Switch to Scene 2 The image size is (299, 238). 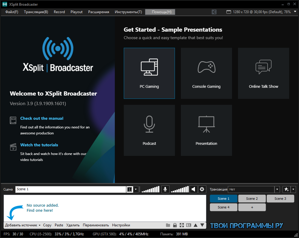pyautogui.click(x=252, y=199)
